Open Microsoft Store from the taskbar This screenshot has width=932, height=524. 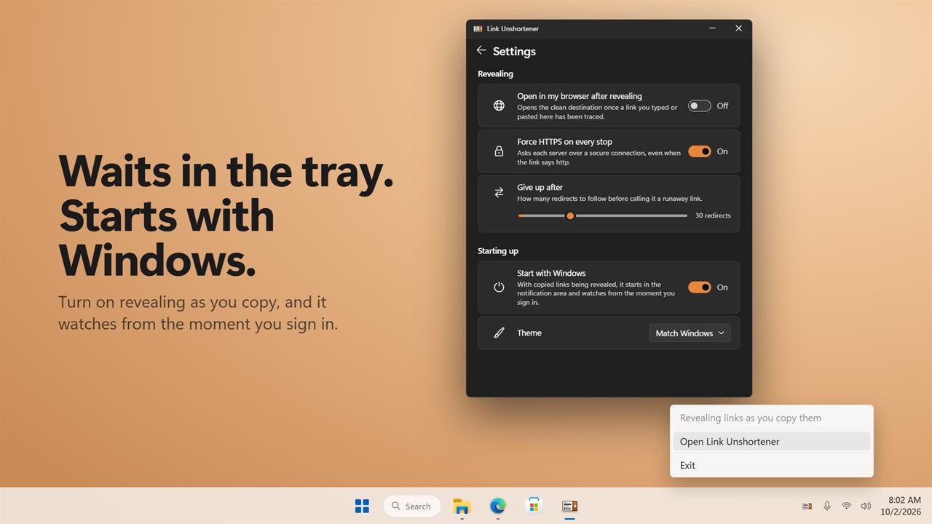tap(534, 506)
